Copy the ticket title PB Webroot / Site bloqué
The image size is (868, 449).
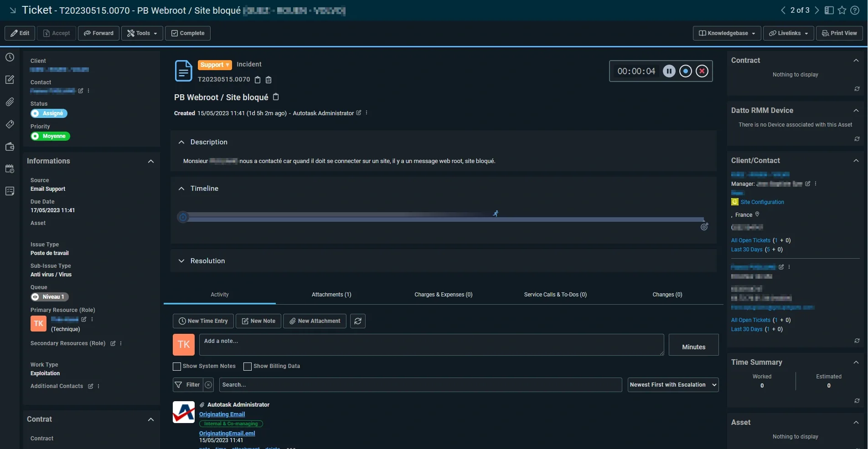click(276, 97)
